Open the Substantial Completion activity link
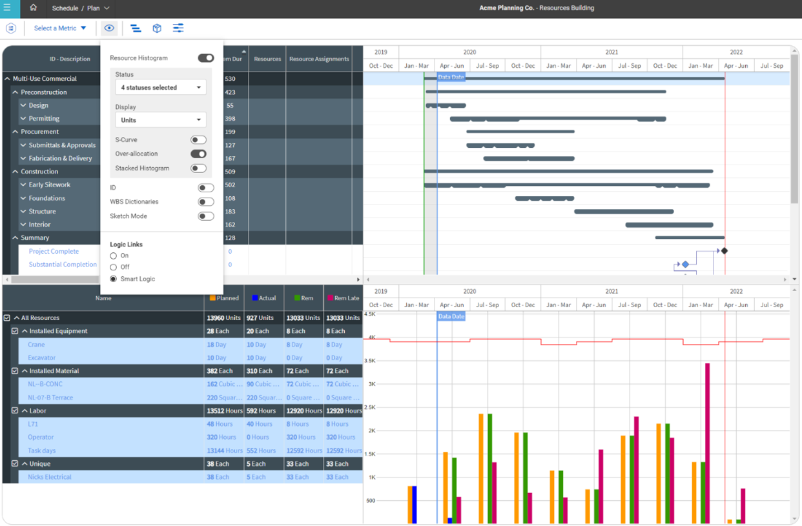Image resolution: width=802 pixels, height=526 pixels. (63, 265)
